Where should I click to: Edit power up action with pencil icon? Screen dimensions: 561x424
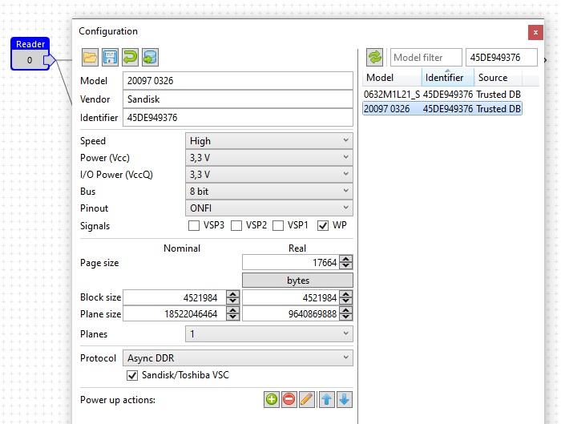click(x=307, y=399)
